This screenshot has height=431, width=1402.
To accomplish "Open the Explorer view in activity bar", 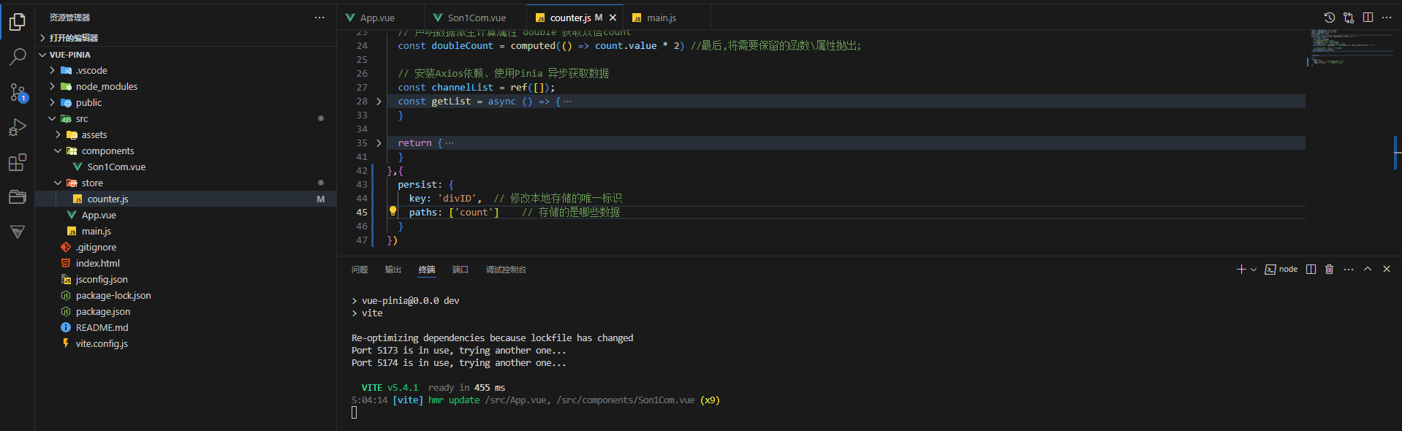I will point(18,22).
